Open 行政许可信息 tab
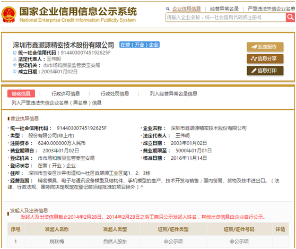Image resolution: width=296 pixels, height=249 pixels. click(66, 93)
